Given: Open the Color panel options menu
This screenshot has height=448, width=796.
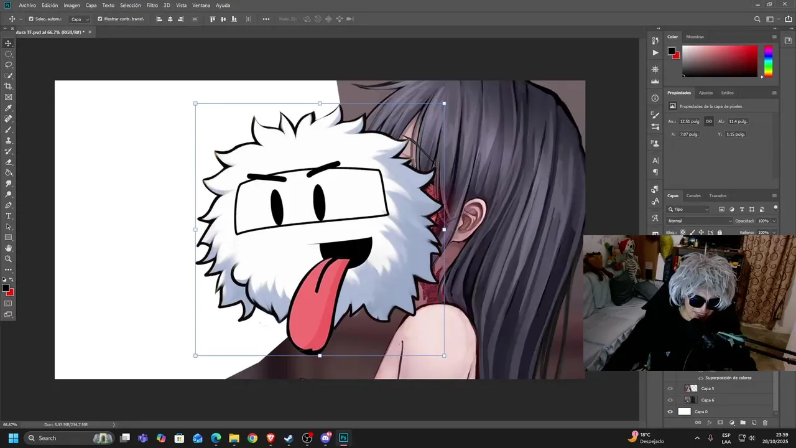Looking at the screenshot, I should coord(774,37).
